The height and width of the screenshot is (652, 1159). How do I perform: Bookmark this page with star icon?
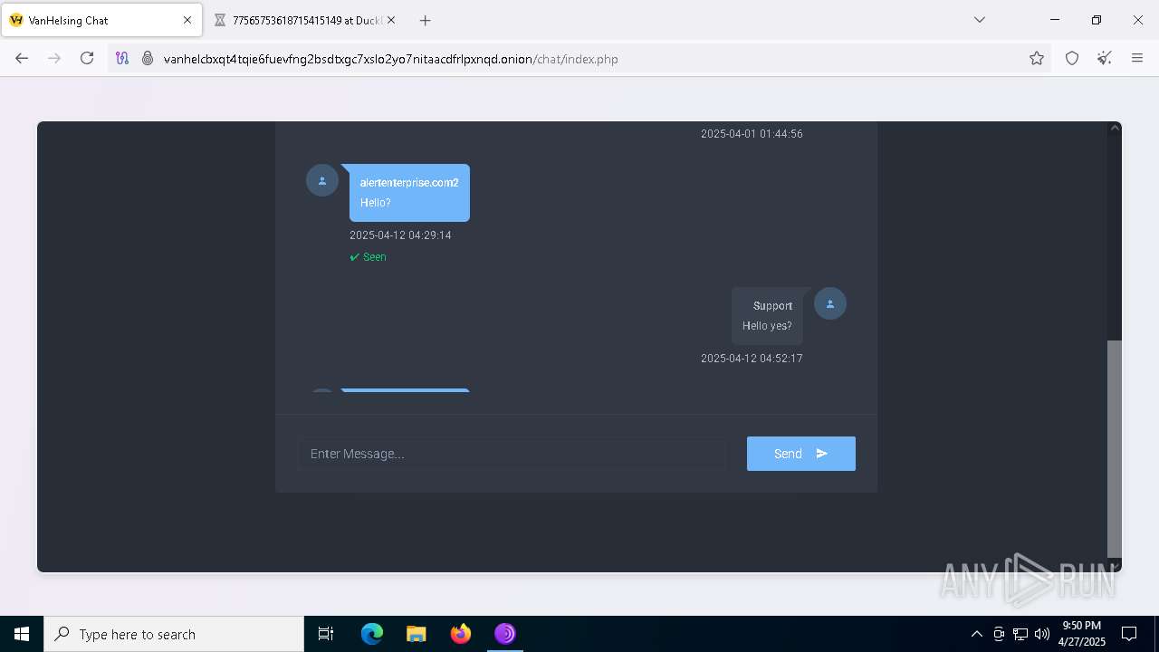coord(1037,58)
